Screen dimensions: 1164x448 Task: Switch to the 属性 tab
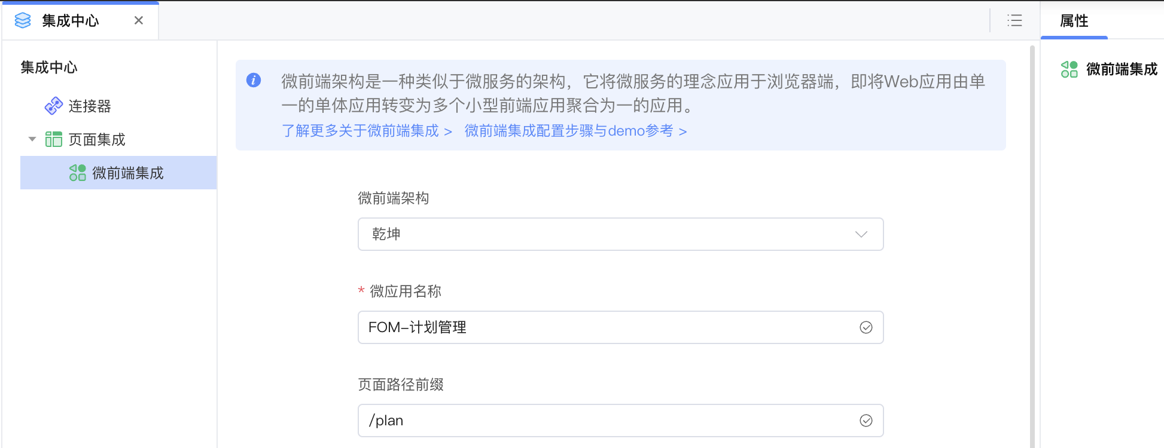coord(1074,21)
